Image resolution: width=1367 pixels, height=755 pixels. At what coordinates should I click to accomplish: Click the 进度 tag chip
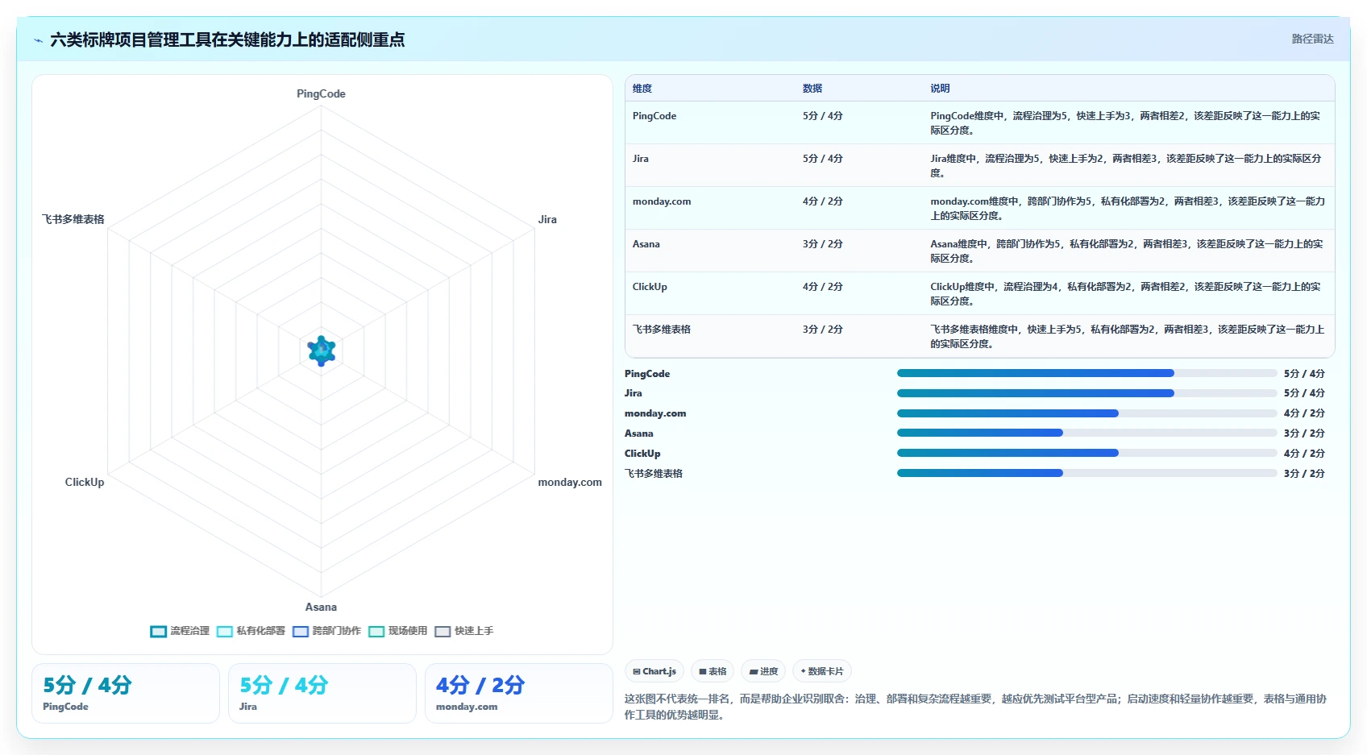763,671
